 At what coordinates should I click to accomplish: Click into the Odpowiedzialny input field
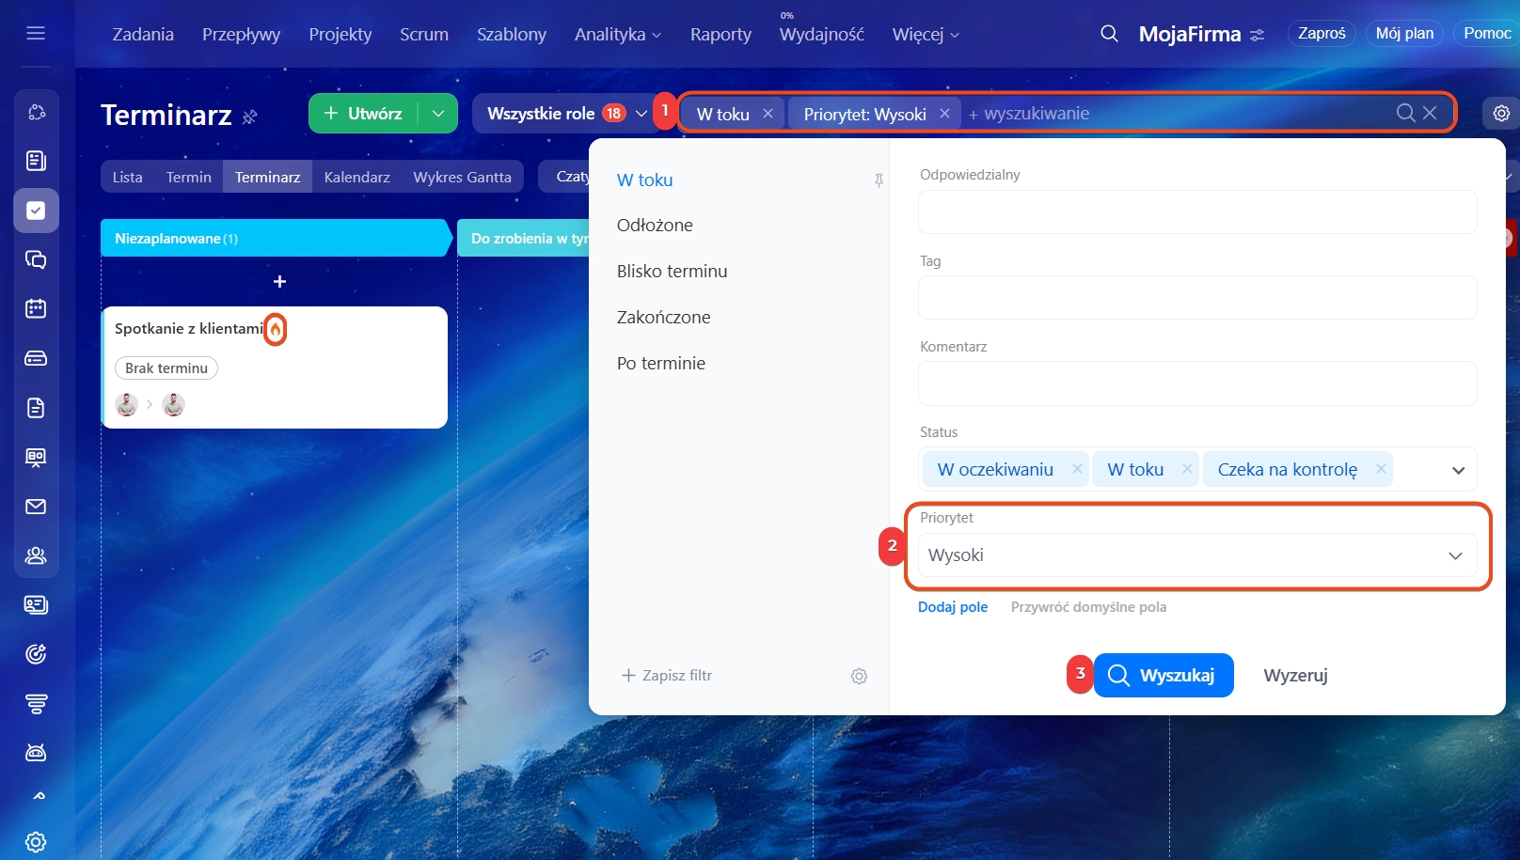click(x=1196, y=212)
